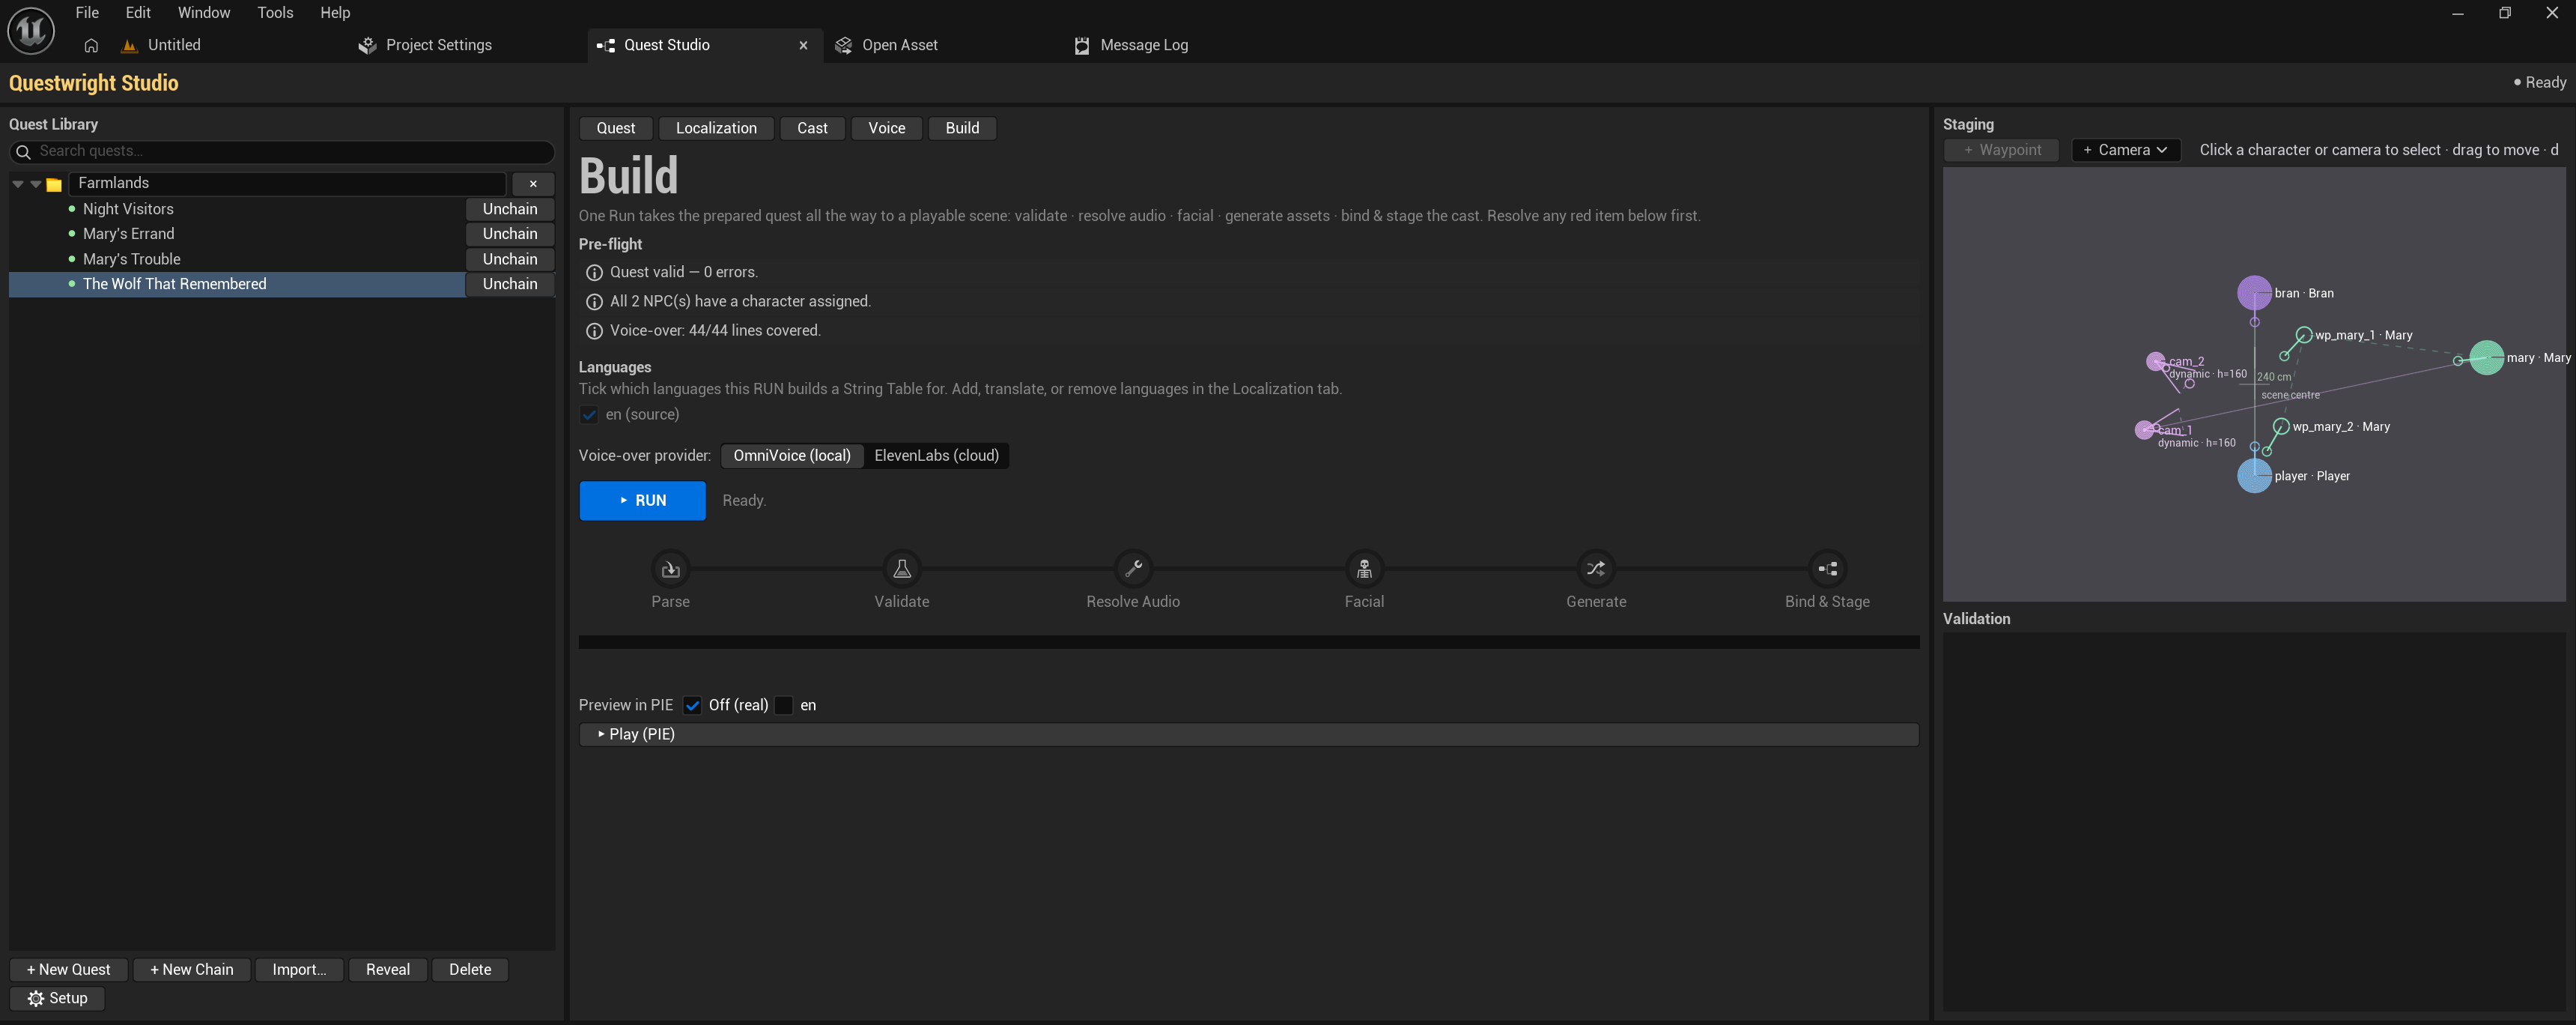Click the Import... button

[299, 969]
